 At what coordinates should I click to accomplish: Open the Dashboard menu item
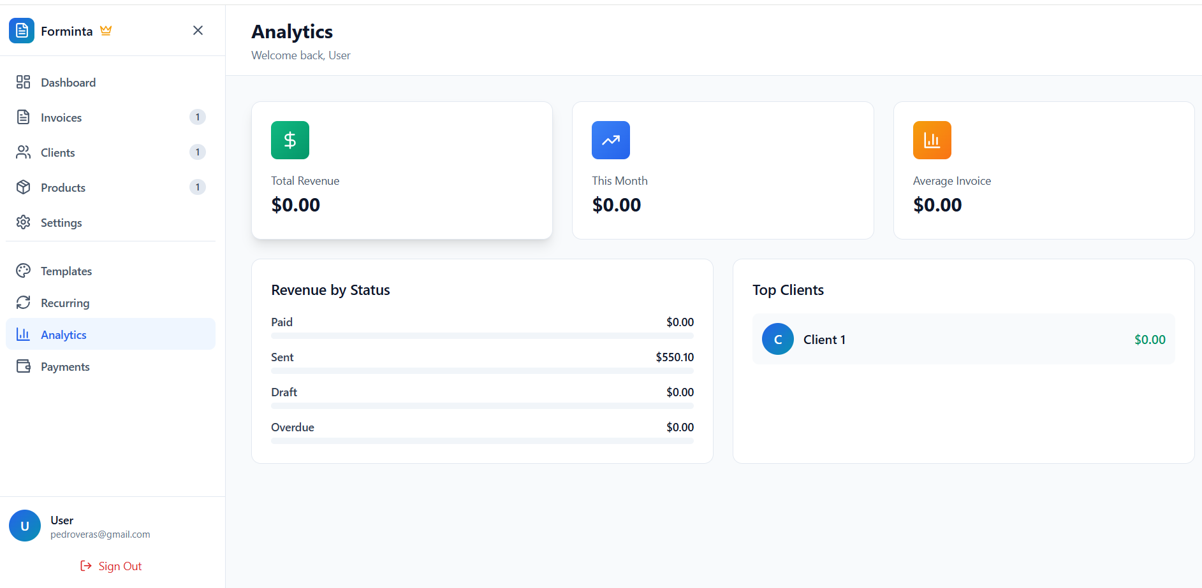(111, 82)
